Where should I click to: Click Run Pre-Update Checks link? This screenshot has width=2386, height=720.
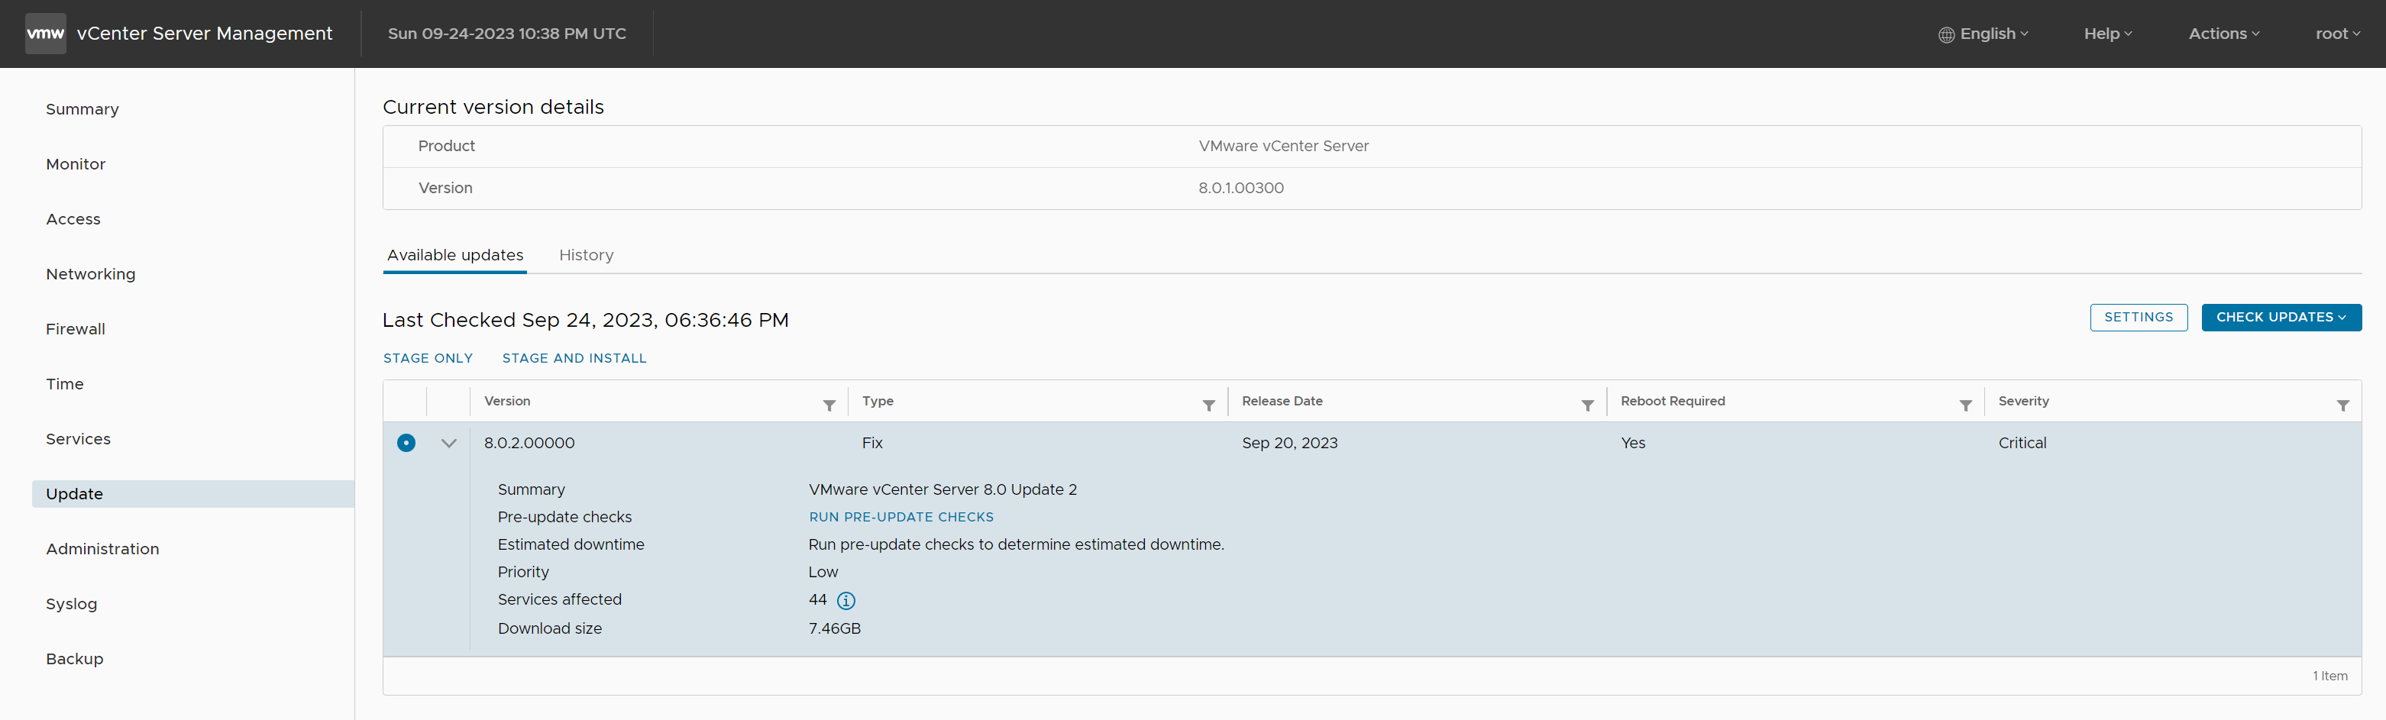tap(900, 518)
